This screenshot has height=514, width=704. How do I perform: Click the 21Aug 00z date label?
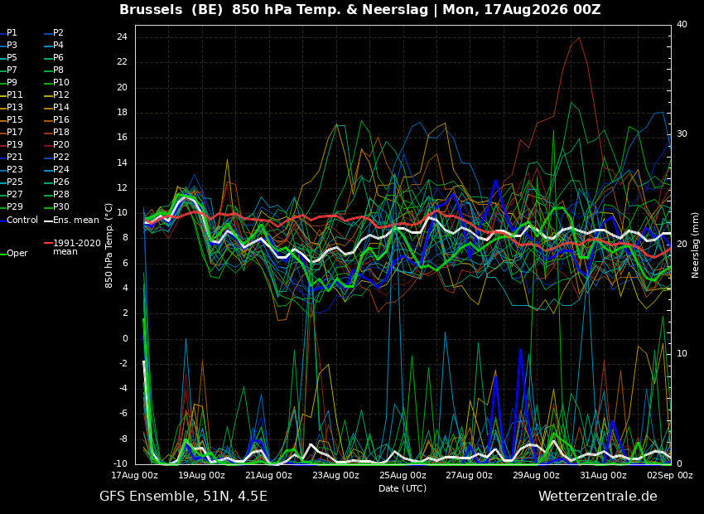[x=268, y=475]
